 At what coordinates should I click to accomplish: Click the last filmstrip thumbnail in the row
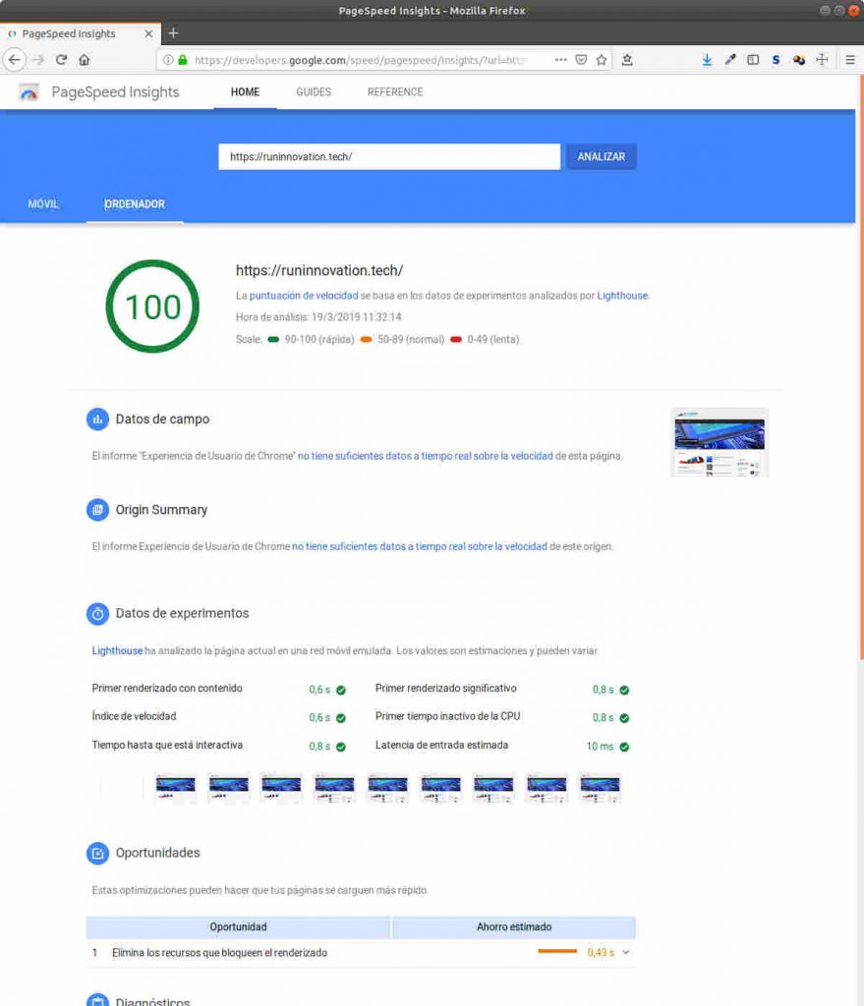600,789
